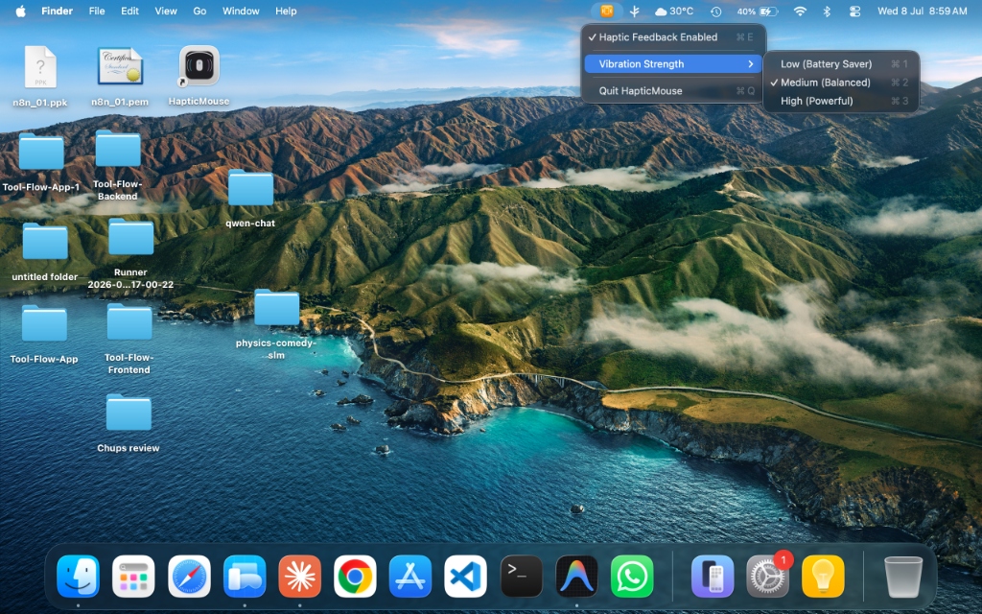Open the Vibration Strength submenu
982x614 pixels.
pyautogui.click(x=672, y=64)
